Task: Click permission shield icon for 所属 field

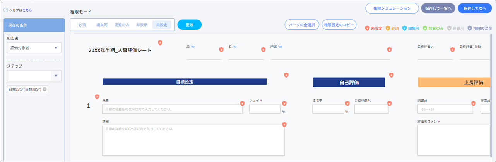Action: 390,50
